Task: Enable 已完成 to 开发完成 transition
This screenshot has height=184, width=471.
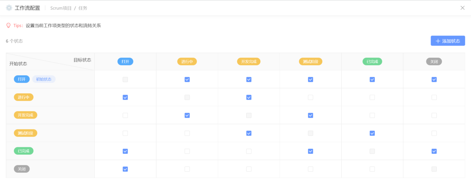Action: (x=249, y=151)
